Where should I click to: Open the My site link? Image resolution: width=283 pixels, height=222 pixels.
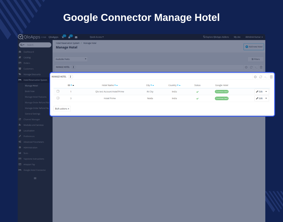(237, 37)
